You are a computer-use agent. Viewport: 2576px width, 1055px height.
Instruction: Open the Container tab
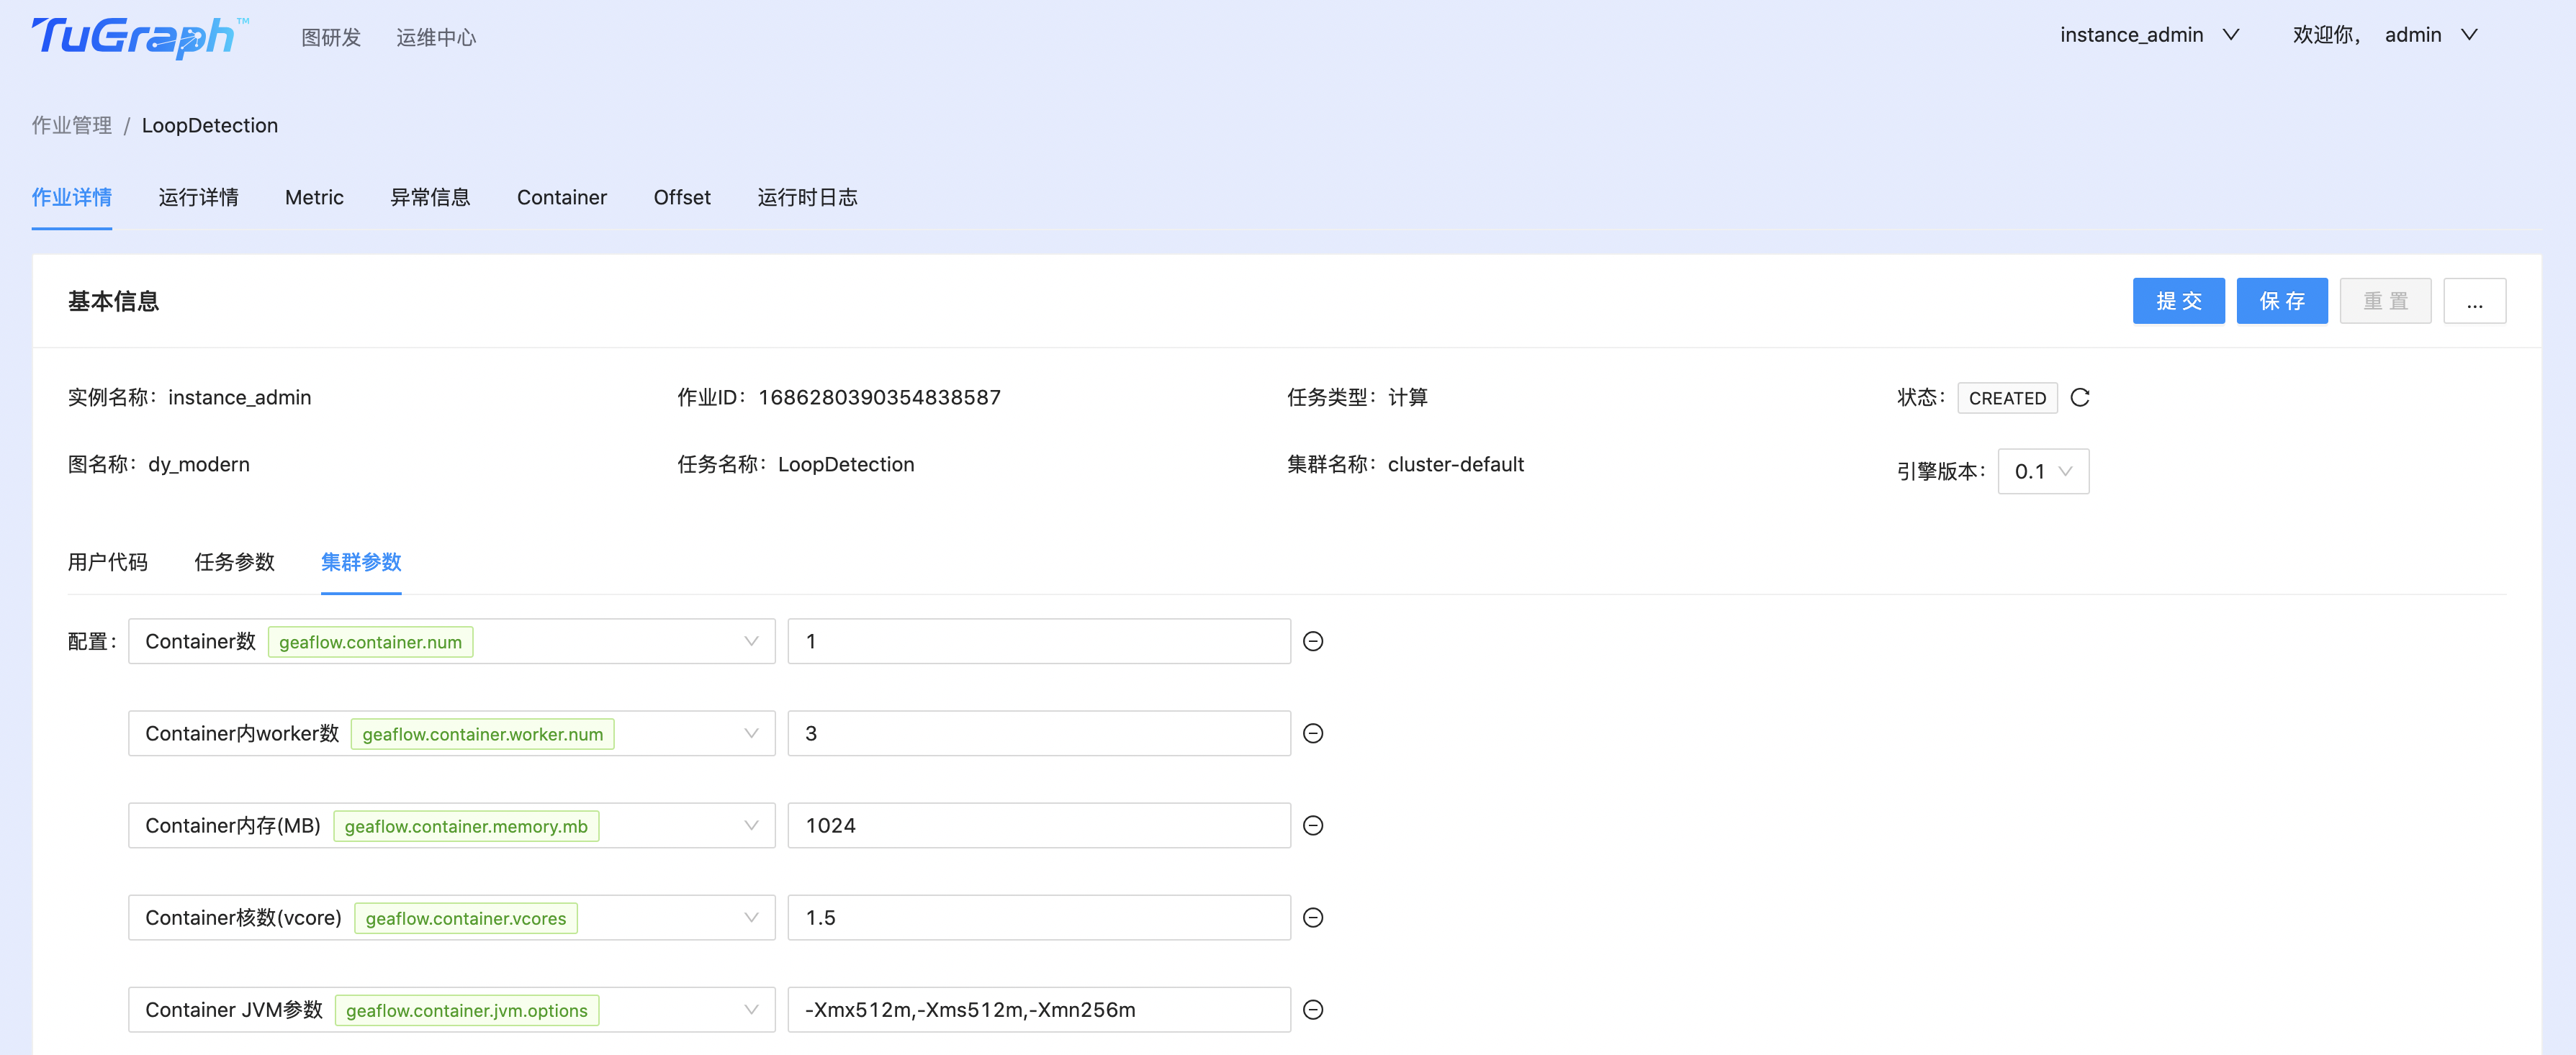(562, 197)
